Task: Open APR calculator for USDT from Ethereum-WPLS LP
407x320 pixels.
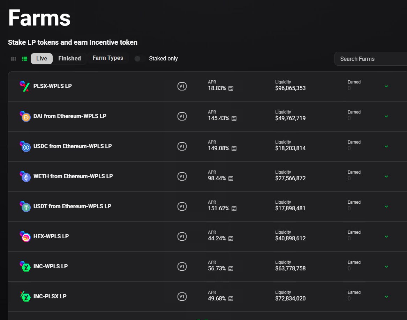Action: tap(234, 209)
